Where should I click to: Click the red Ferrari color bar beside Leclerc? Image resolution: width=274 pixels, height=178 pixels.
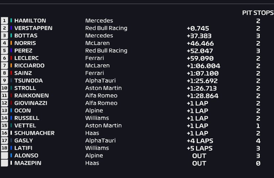(11, 58)
